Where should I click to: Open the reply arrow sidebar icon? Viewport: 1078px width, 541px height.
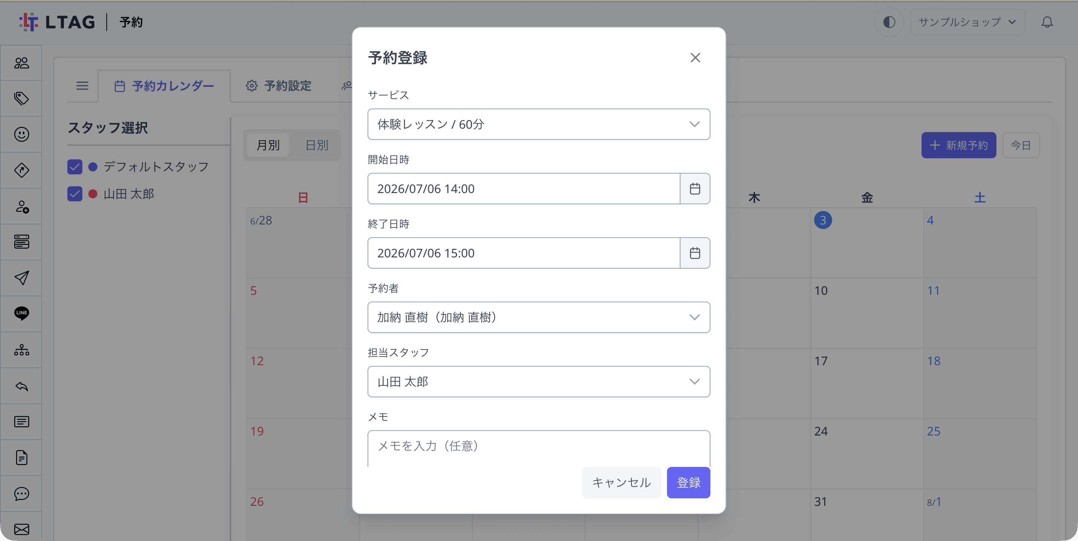tap(21, 386)
